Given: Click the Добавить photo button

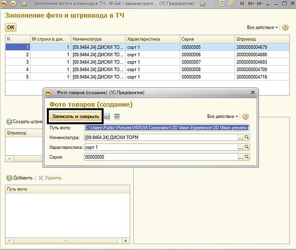Looking at the screenshot, I should pyautogui.click(x=20, y=178).
